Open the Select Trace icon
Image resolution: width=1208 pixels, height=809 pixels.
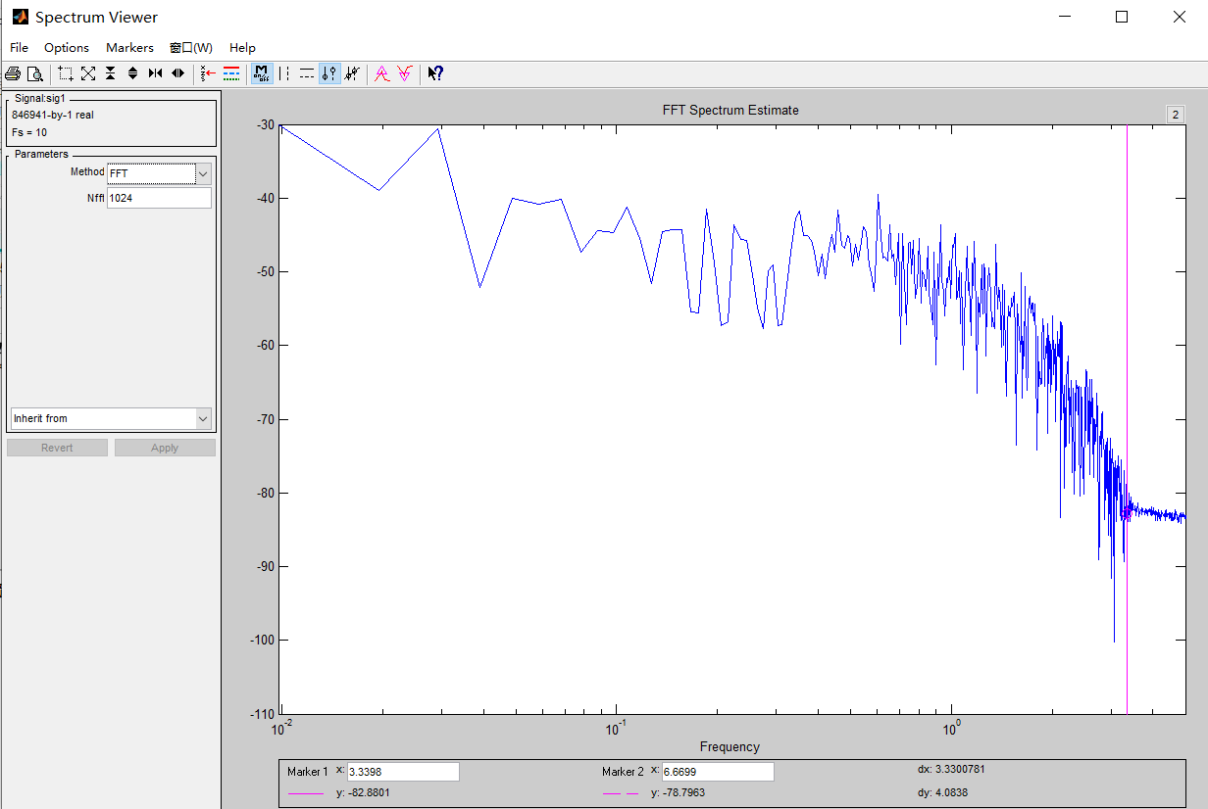(x=208, y=73)
